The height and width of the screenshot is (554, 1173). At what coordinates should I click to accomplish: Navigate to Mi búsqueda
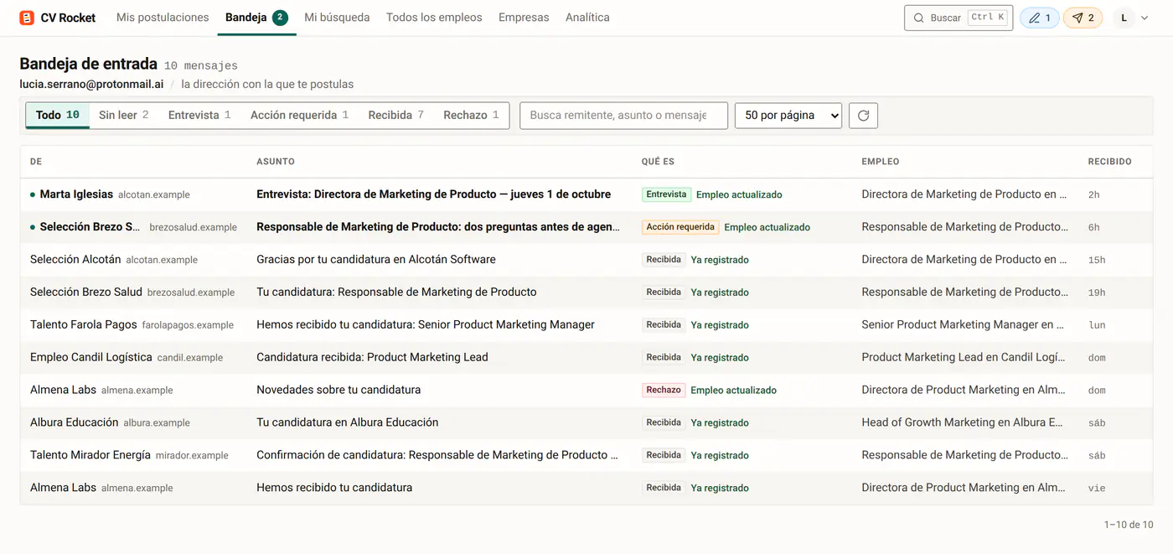337,18
